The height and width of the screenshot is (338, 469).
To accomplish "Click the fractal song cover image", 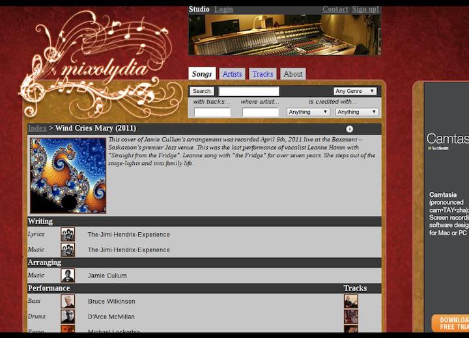I will [x=68, y=175].
